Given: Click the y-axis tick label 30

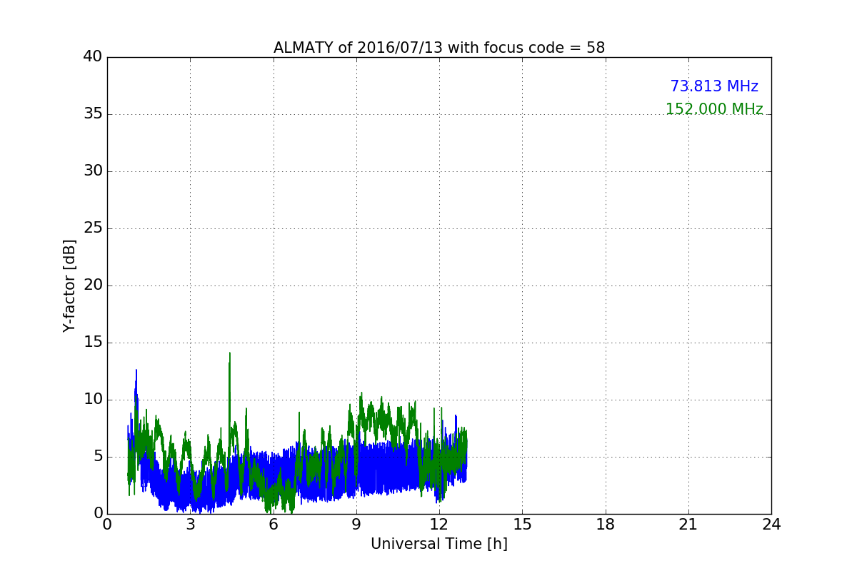Looking at the screenshot, I should tap(93, 171).
